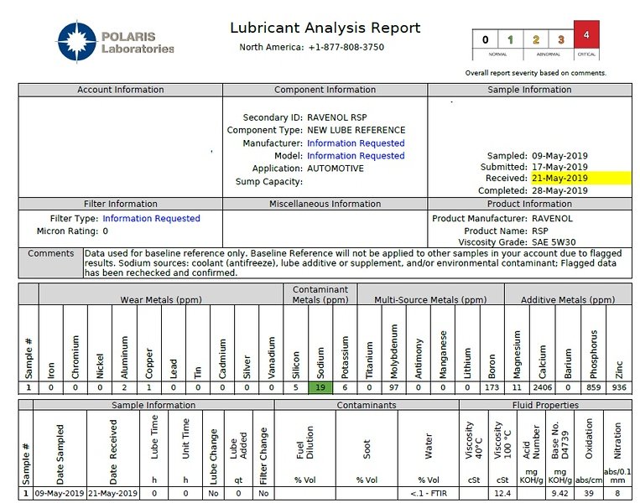Viewport: 640px width, 503px height.
Task: Click the Fluid Properties section header
Action: [545, 405]
